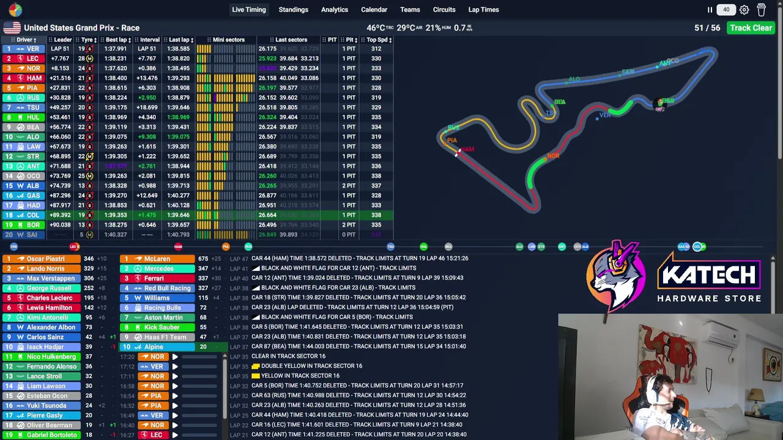Seek in the 17:12 VER radio progress bar
Screen dimensions: 783x440
(x=200, y=367)
